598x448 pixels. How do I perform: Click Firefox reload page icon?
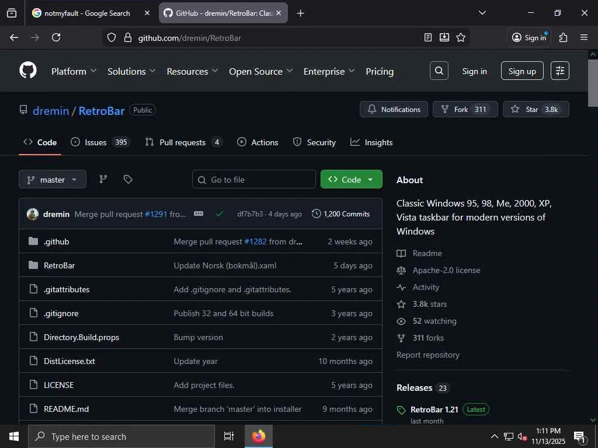tap(56, 37)
